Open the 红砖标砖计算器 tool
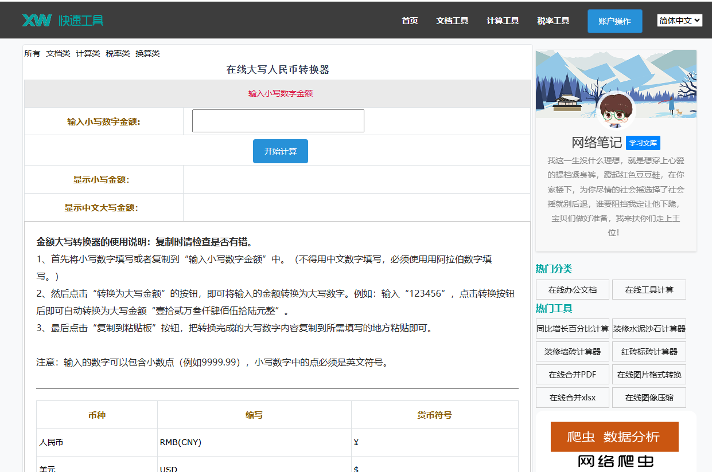Screen dimensions: 712x472 (x=649, y=352)
